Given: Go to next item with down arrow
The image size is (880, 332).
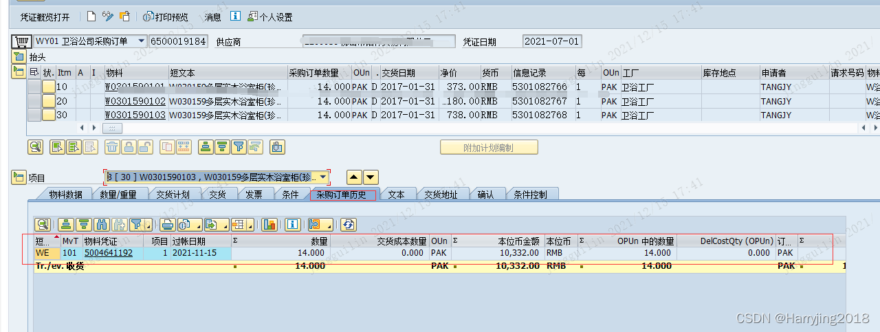Looking at the screenshot, I should [371, 177].
